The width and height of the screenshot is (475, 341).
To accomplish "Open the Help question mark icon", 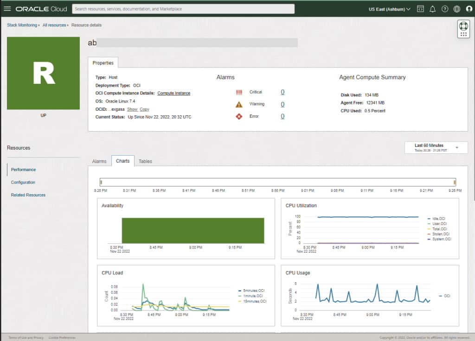I will (444, 8).
